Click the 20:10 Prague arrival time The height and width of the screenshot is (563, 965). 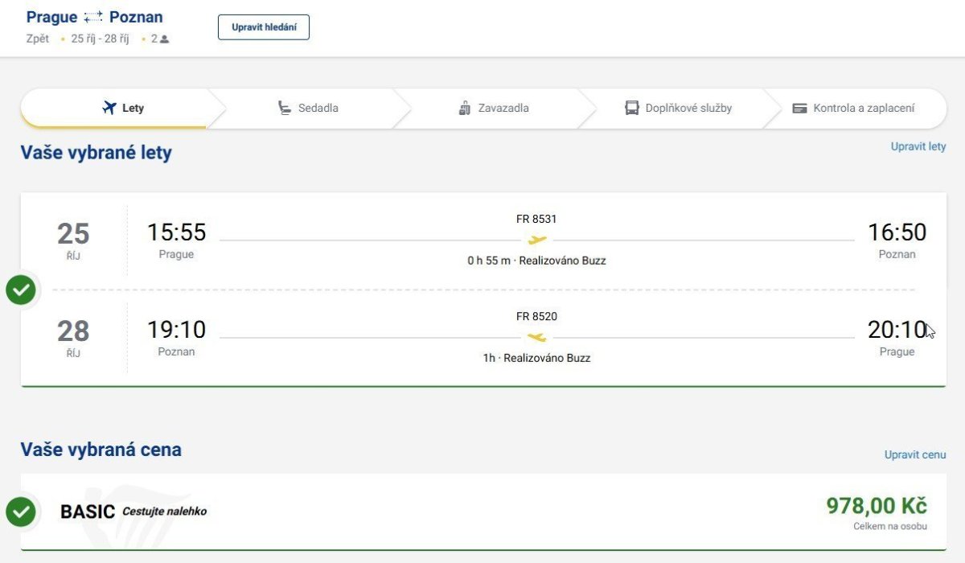click(x=897, y=330)
